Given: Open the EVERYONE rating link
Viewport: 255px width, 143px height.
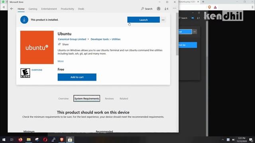Looking at the screenshot, I should [x=37, y=70].
